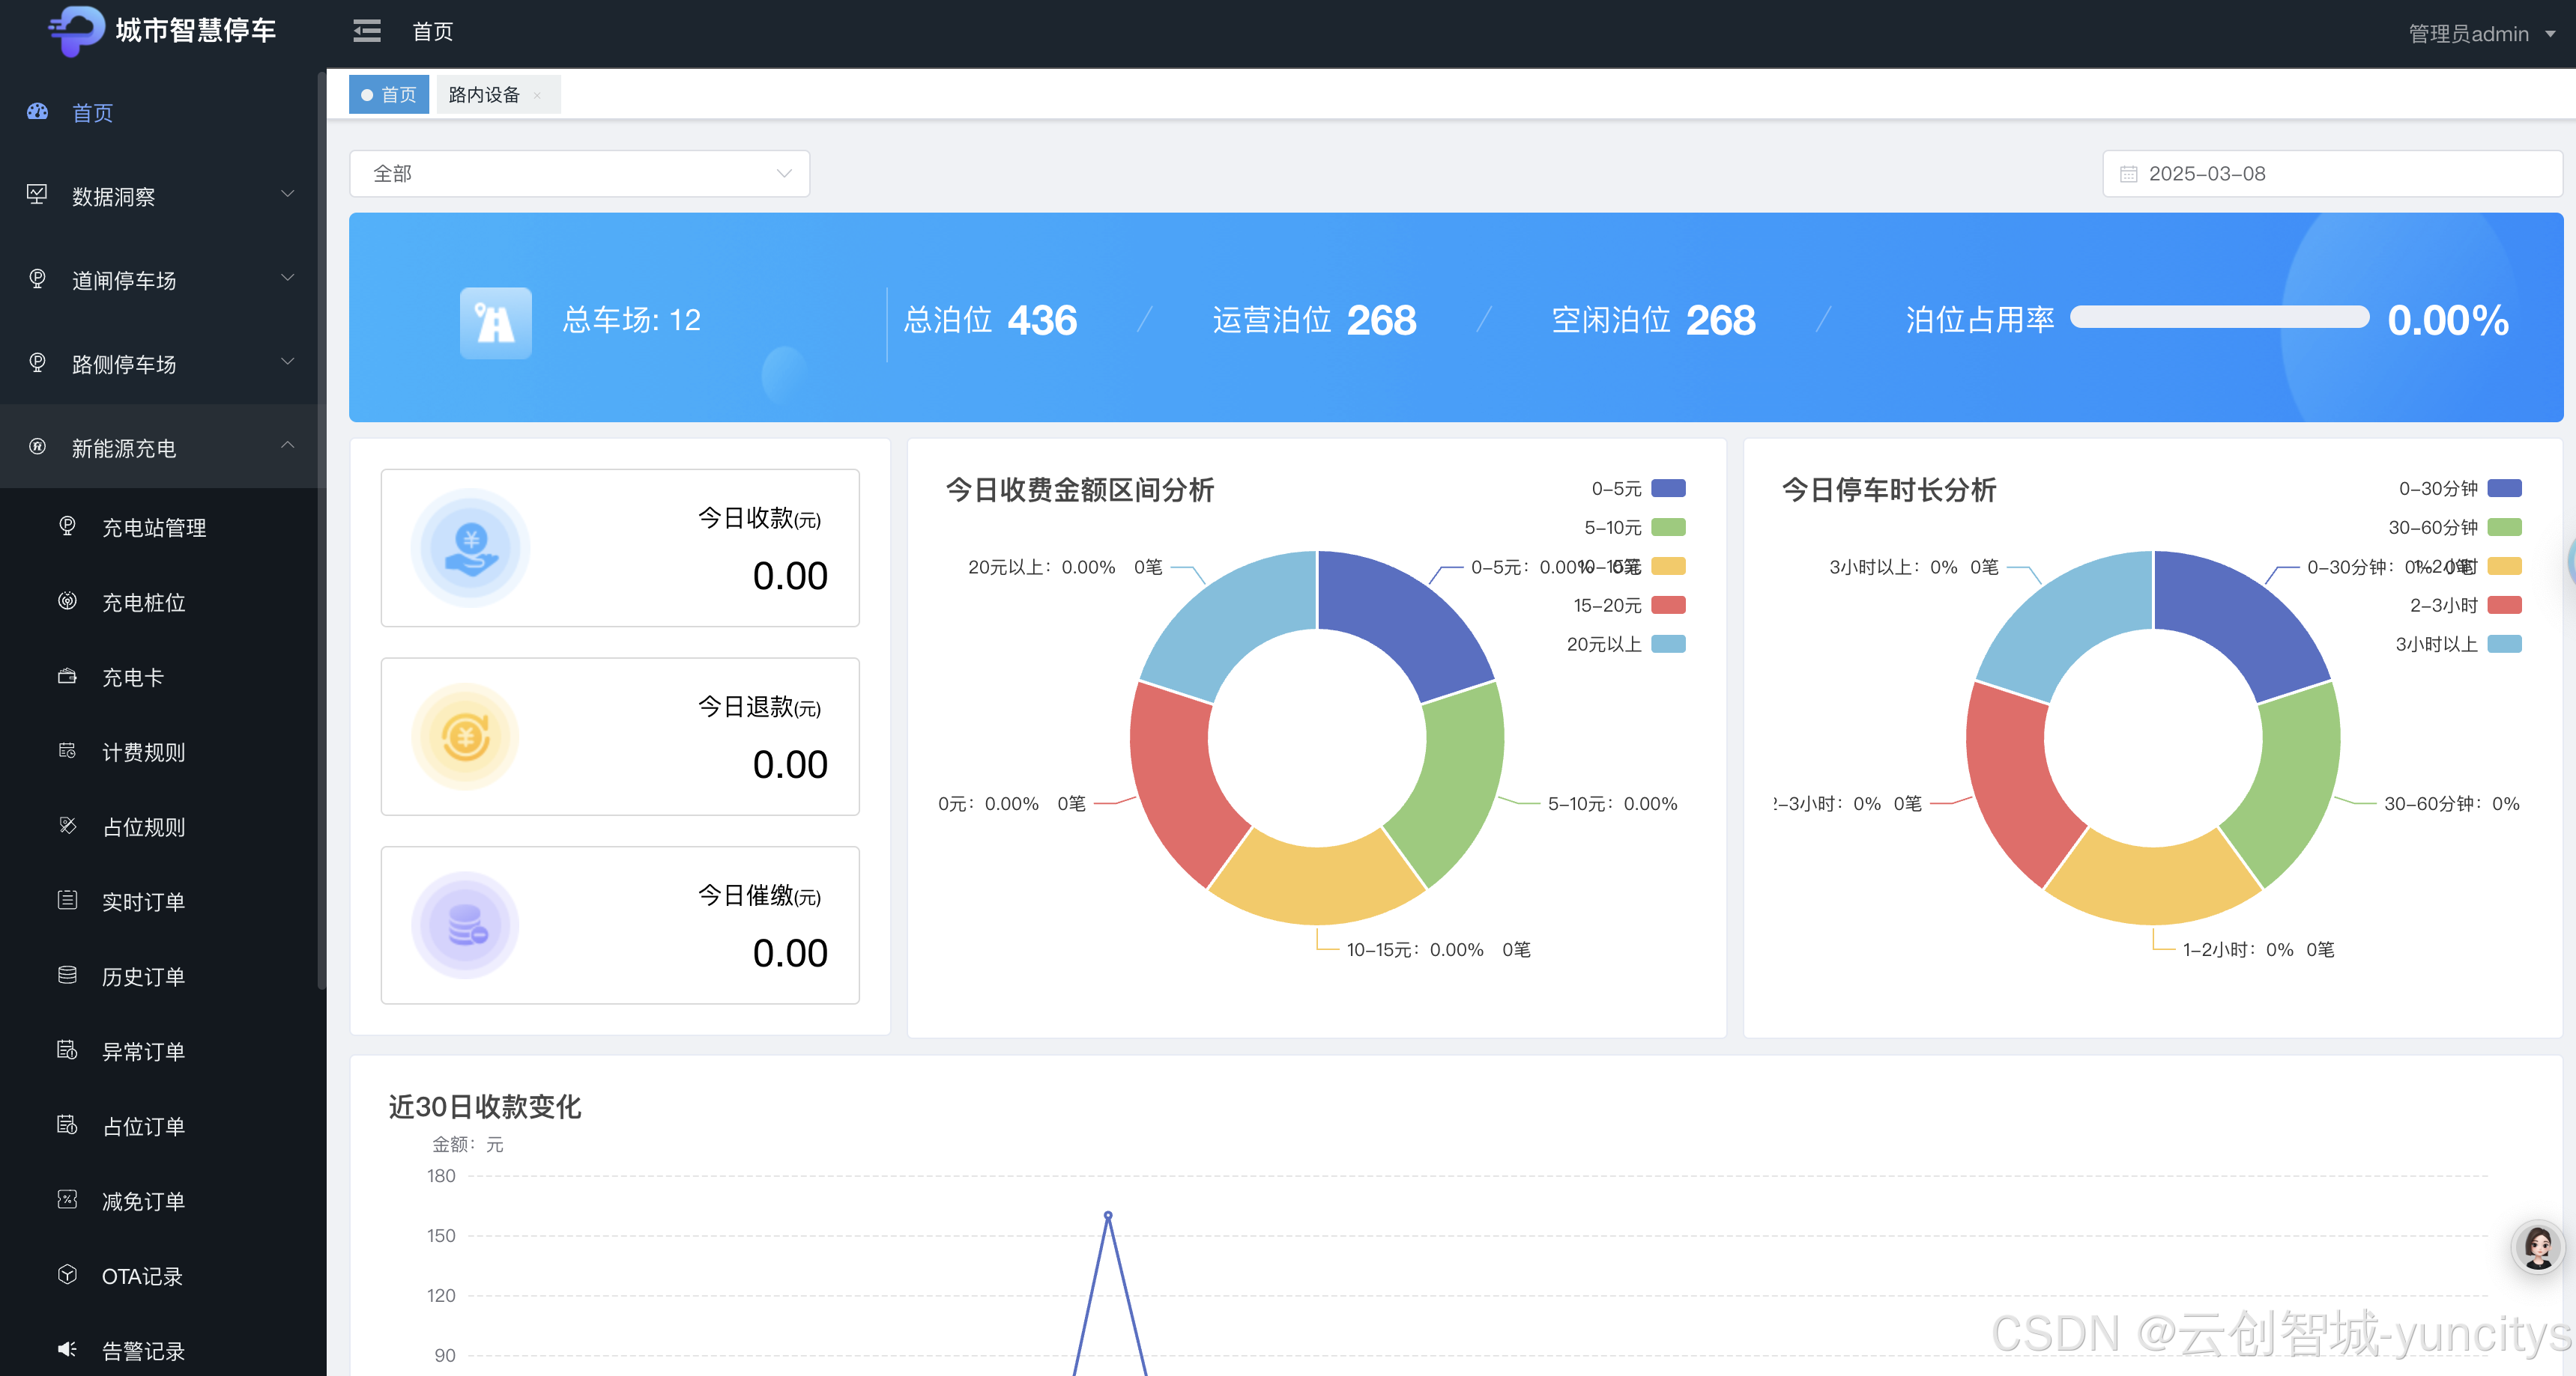The height and width of the screenshot is (1376, 2576).
Task: Open the 实时订单 sidebar link
Action: click(x=143, y=901)
